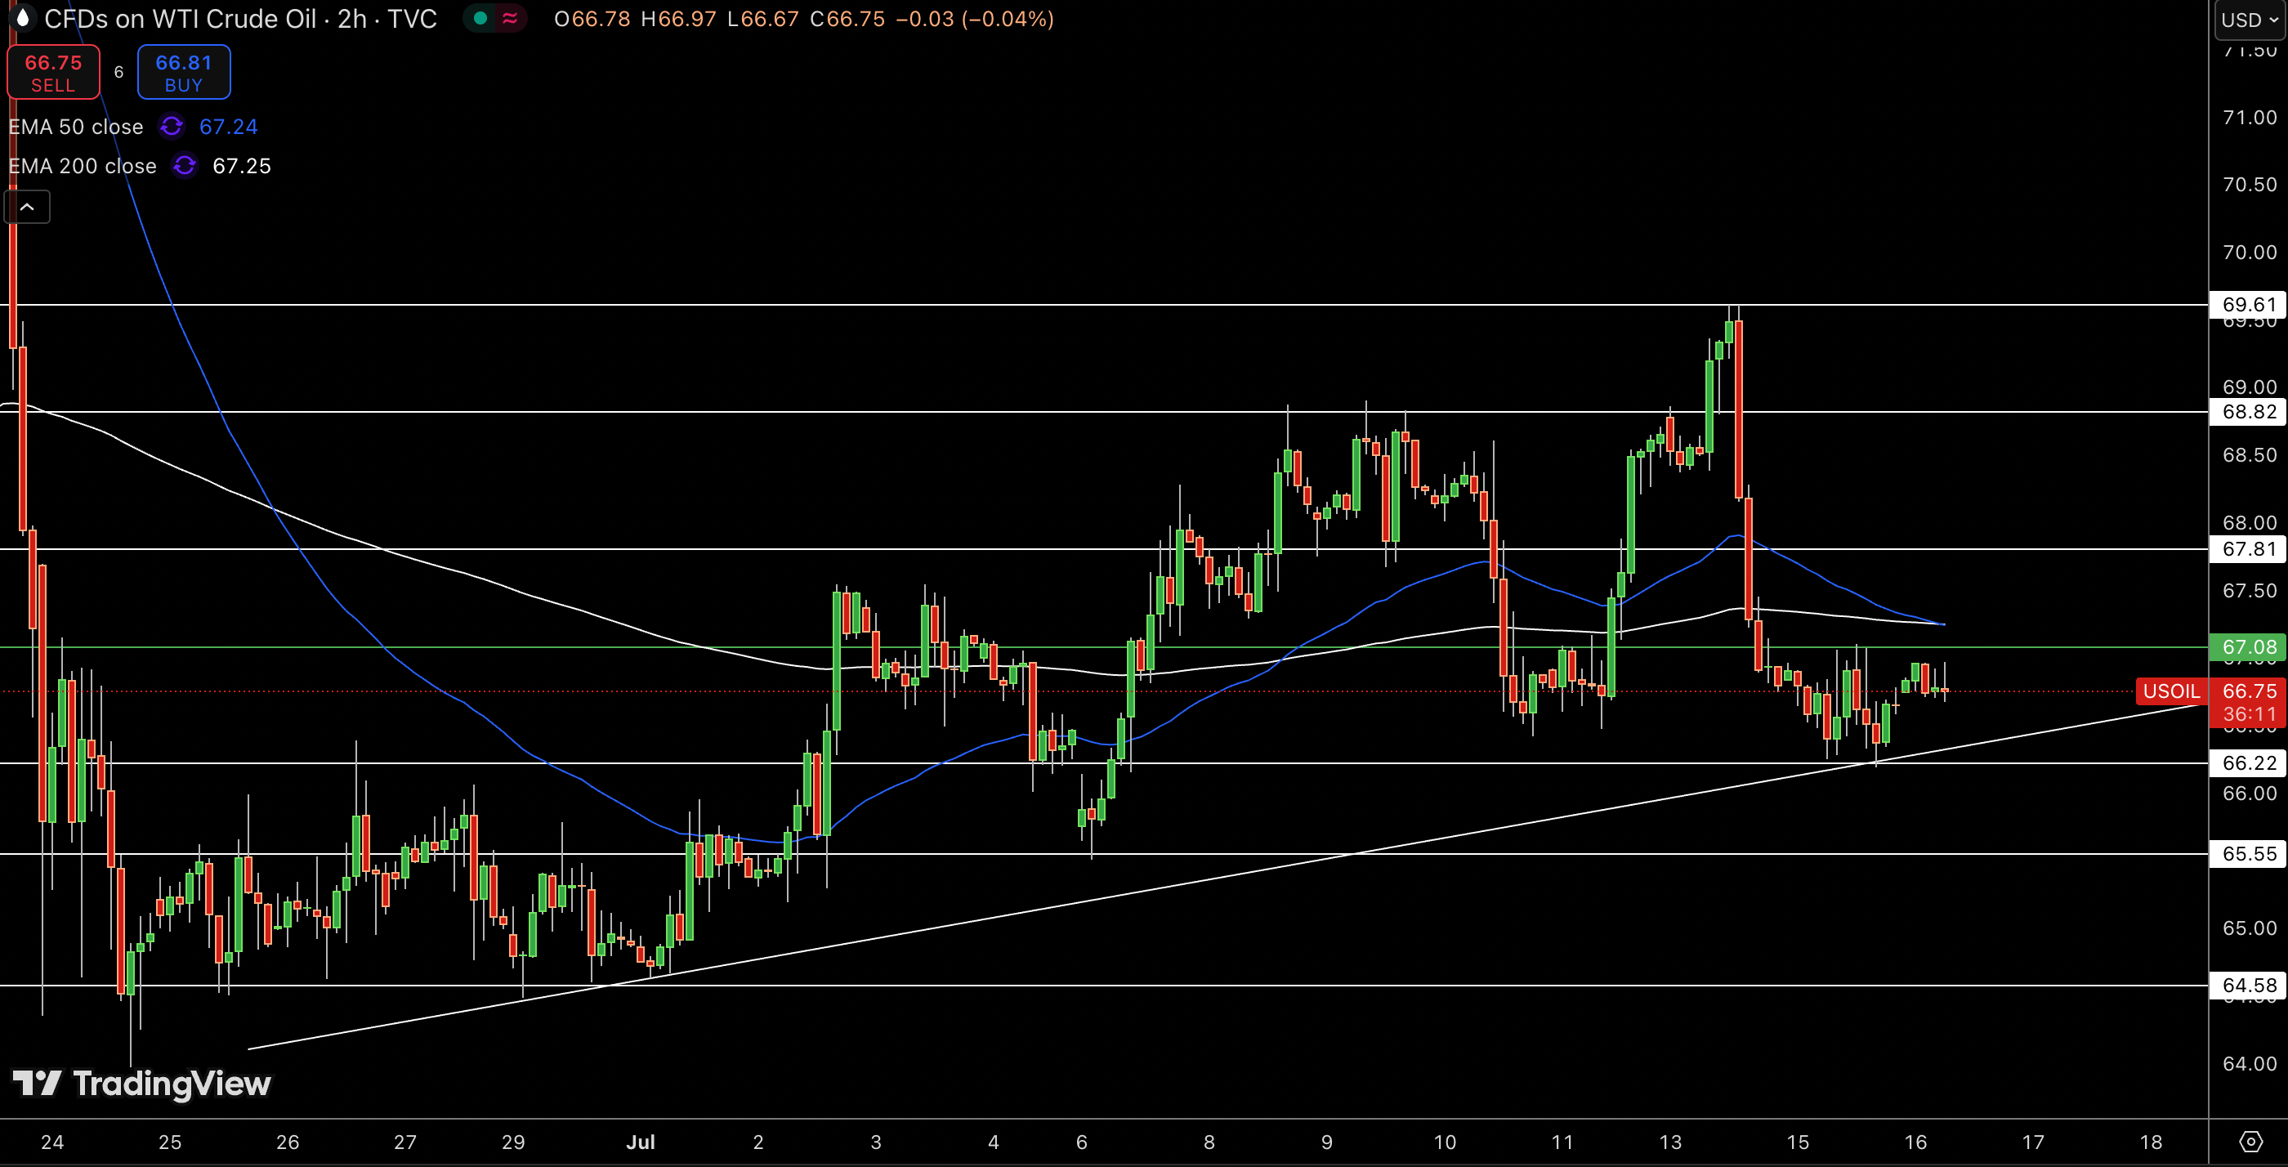Open the USD currency dropdown
The width and height of the screenshot is (2288, 1167).
click(x=2250, y=20)
